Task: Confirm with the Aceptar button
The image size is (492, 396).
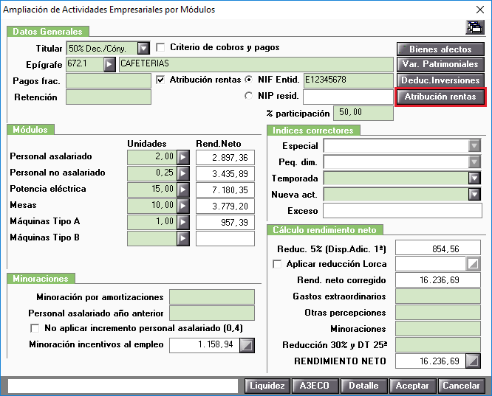Action: coord(413,386)
